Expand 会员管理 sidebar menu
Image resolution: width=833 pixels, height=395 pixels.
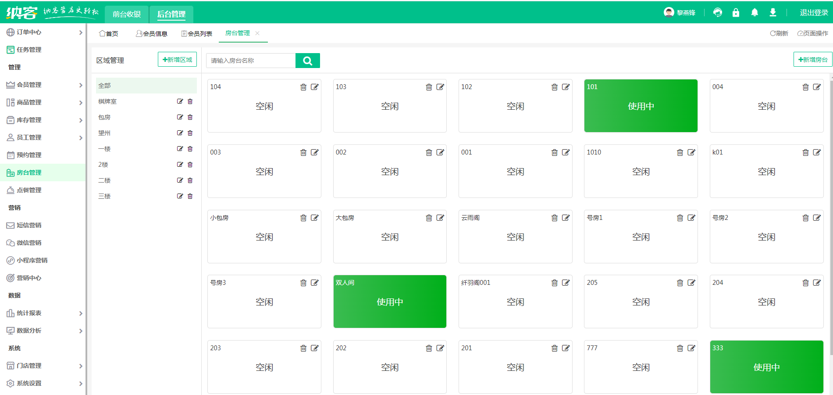click(44, 85)
